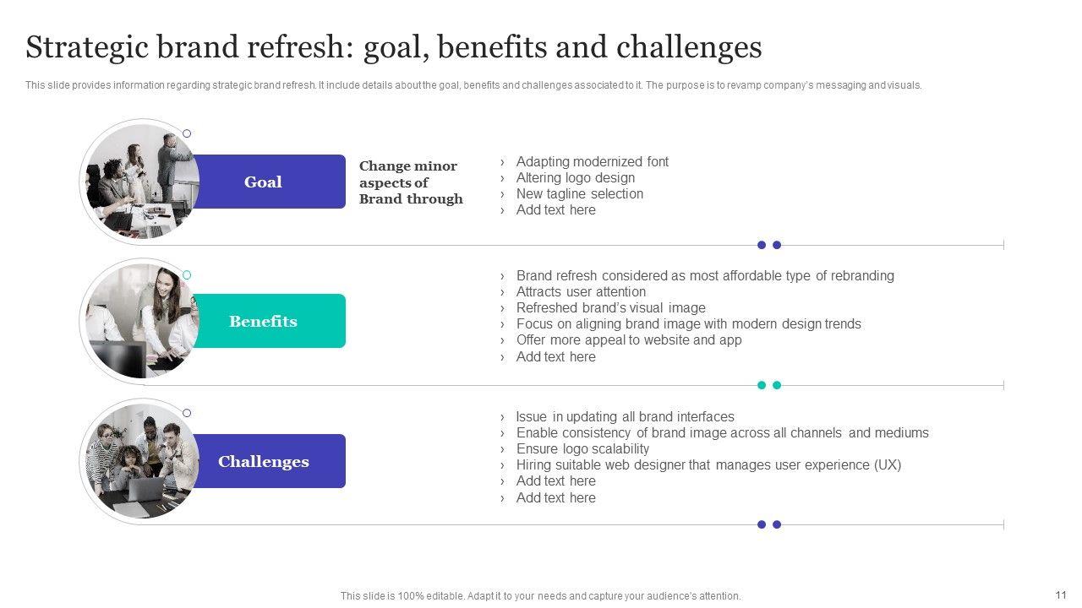Click the blue dots on the Challenges divider line
The image size is (1082, 608).
click(x=769, y=524)
